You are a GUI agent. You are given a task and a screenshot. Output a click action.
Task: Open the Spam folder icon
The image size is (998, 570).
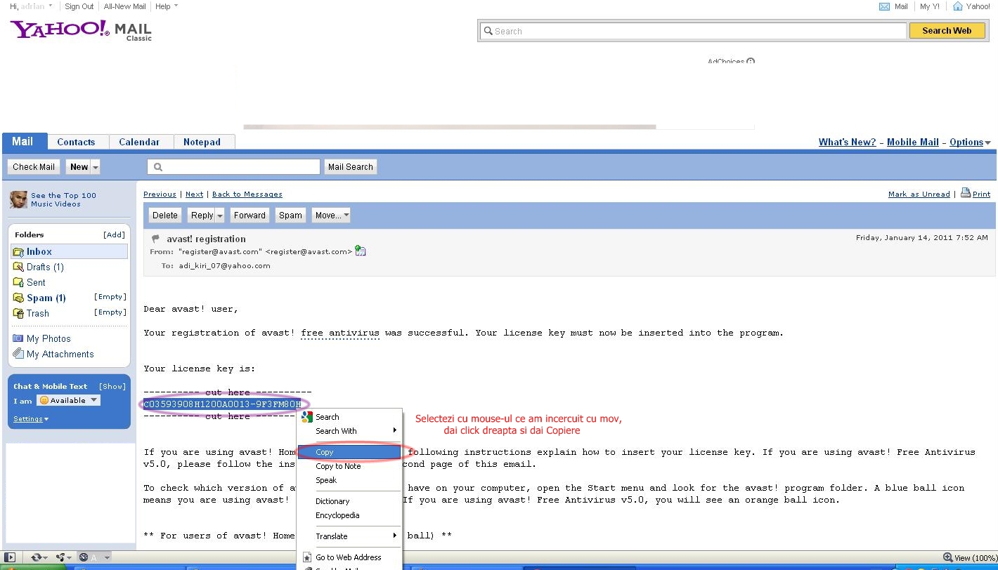18,298
